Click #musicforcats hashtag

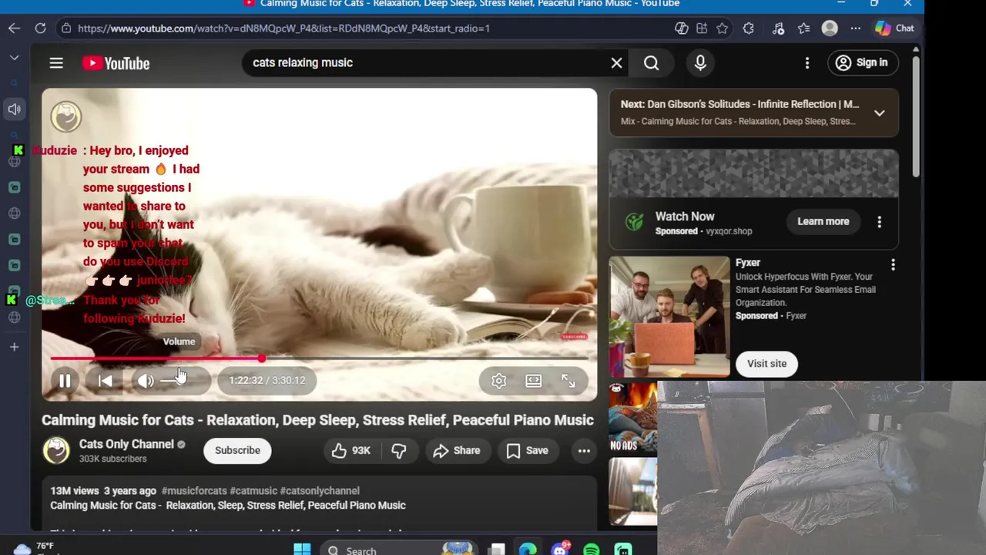[x=194, y=491]
